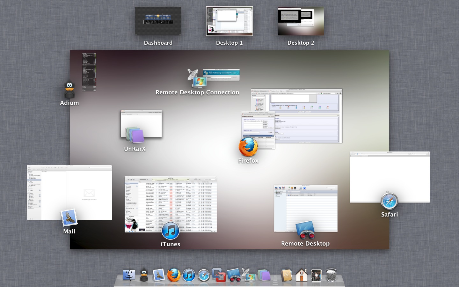Click the "Remote Desktop Connection" label

click(197, 92)
